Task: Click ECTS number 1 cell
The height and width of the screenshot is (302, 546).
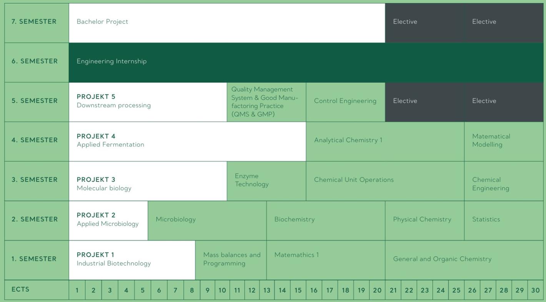Action: [77, 290]
